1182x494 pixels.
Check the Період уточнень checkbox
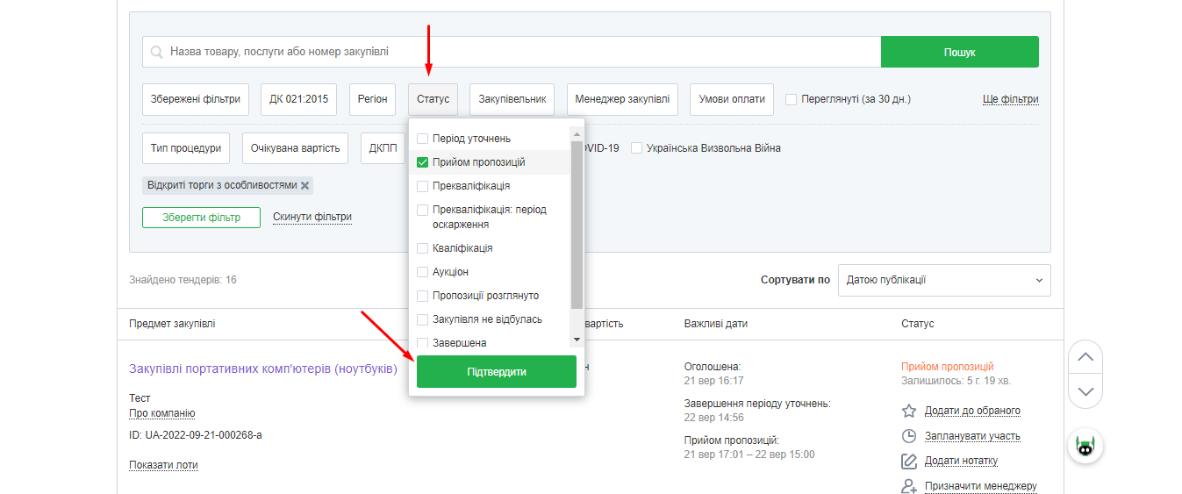click(423, 139)
